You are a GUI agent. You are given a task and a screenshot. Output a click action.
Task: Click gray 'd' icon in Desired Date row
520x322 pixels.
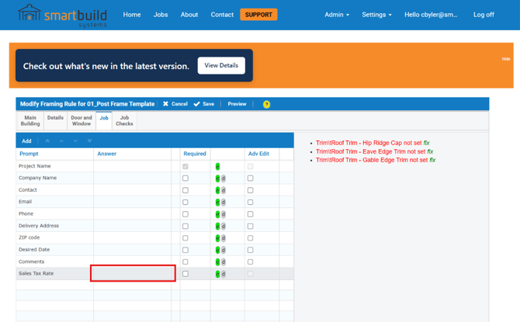pyautogui.click(x=224, y=250)
